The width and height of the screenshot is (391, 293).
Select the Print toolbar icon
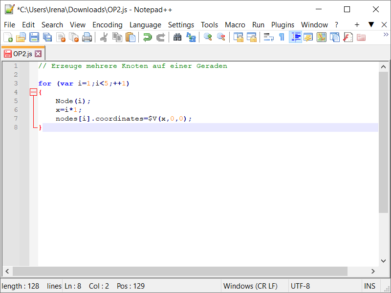tap(86, 37)
